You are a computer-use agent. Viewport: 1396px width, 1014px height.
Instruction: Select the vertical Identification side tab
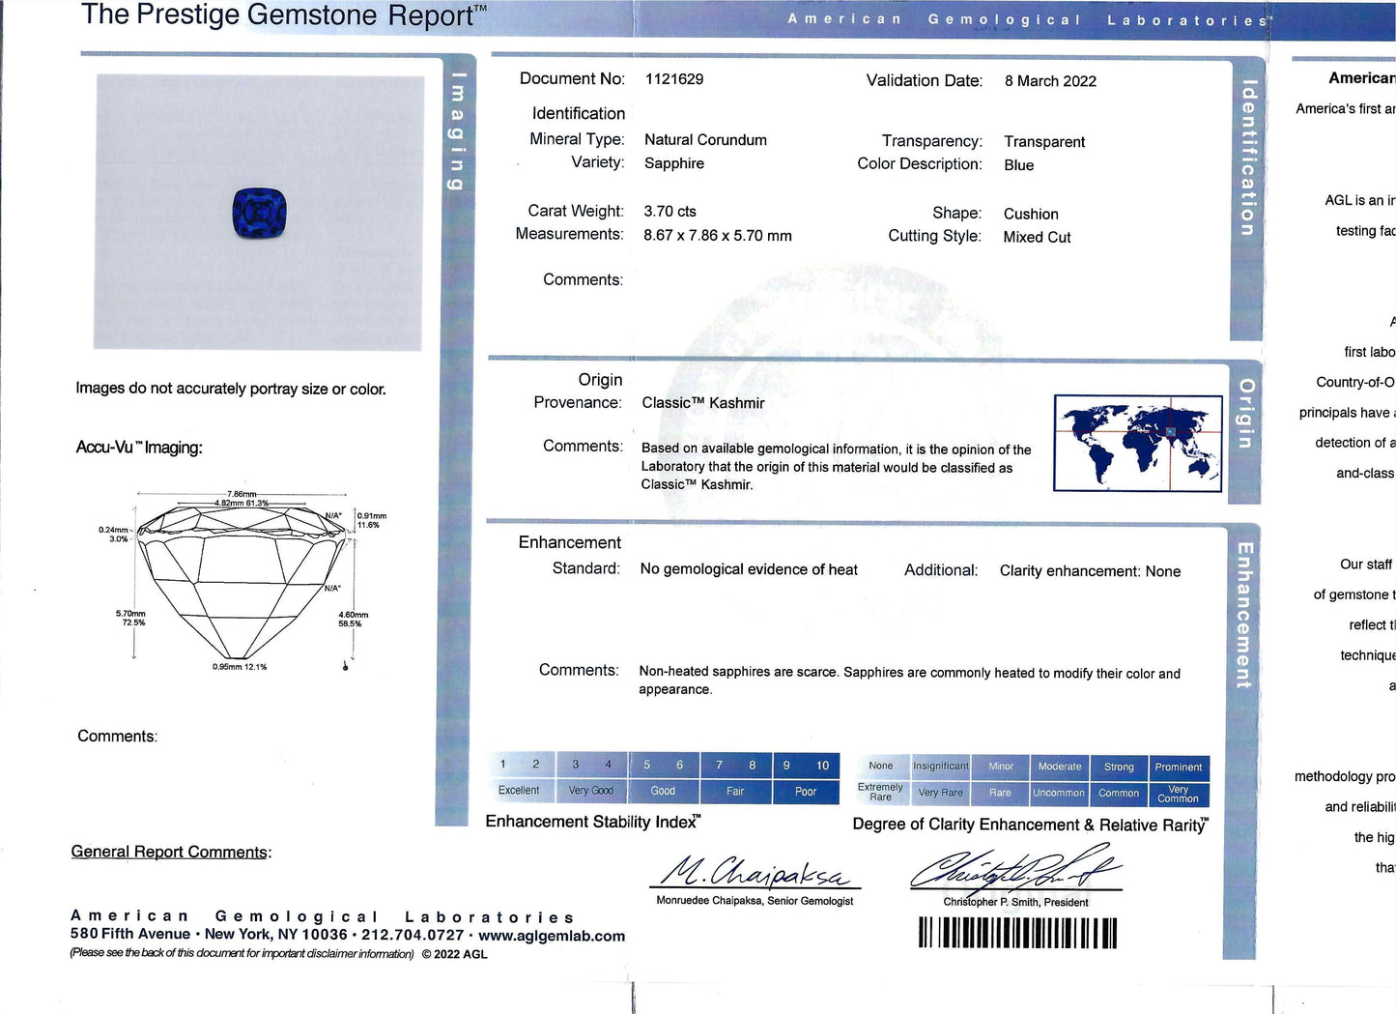pos(1247,158)
